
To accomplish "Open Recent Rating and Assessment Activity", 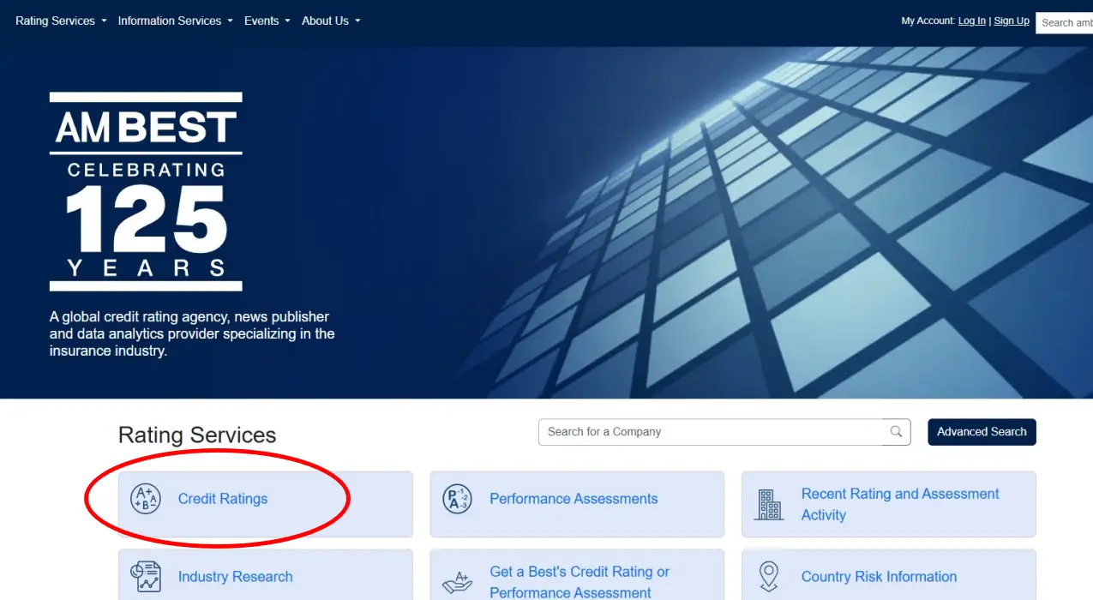I will tap(900, 504).
